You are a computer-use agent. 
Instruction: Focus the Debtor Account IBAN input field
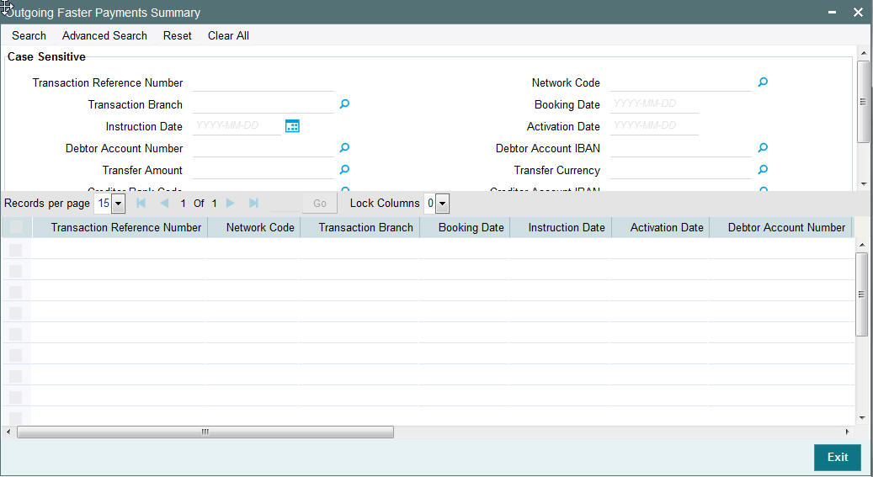(681, 149)
